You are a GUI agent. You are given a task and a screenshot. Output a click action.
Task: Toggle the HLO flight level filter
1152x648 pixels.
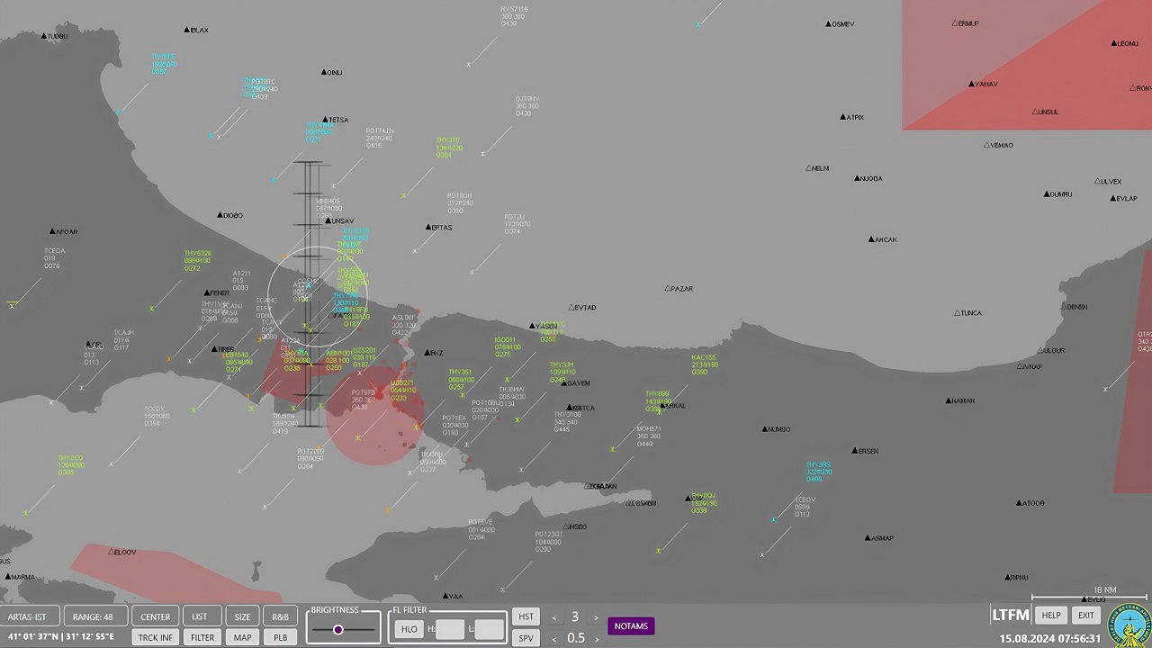tap(409, 629)
